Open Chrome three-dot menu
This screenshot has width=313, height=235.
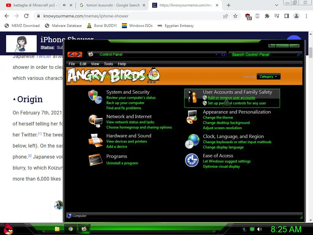click(x=306, y=16)
